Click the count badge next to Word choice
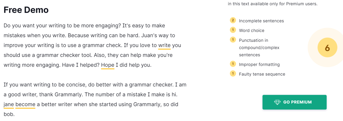Viewport: 343px width, 121px height. click(233, 30)
